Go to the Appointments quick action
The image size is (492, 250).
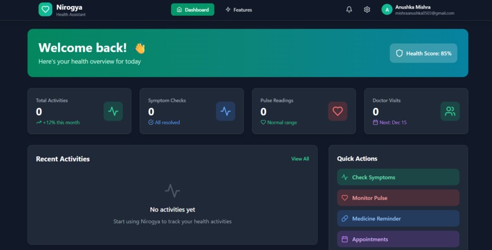tap(398, 240)
